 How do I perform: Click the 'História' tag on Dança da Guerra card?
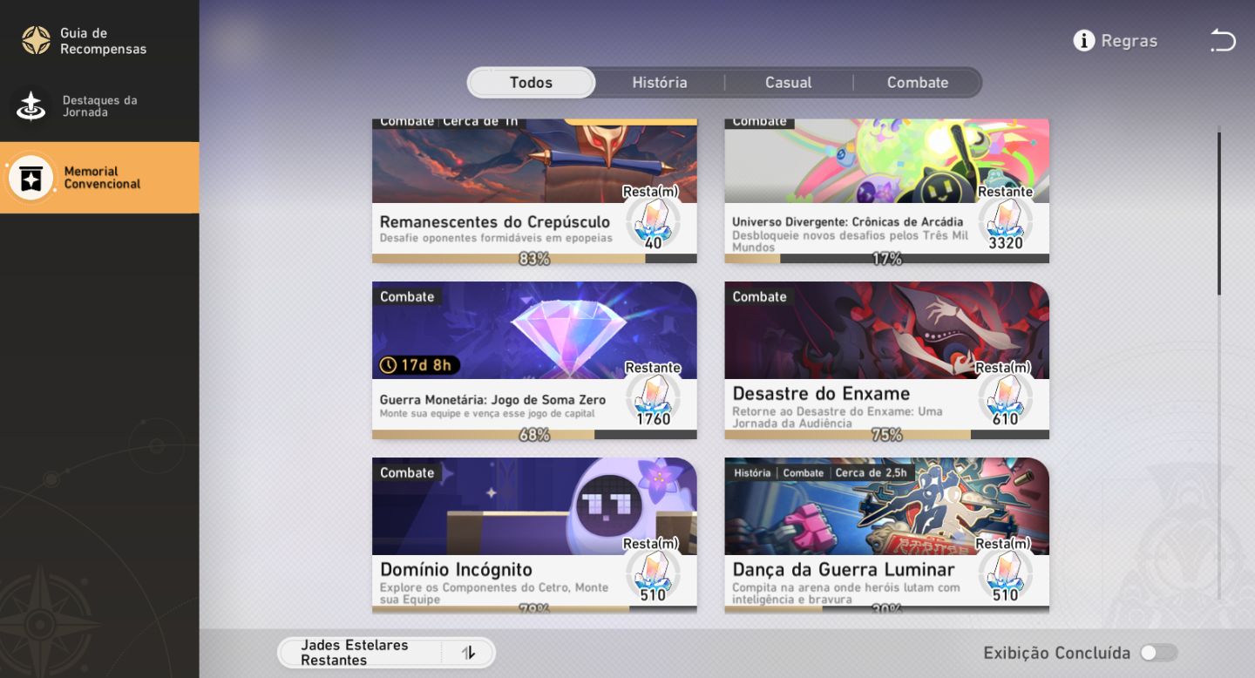pos(752,473)
